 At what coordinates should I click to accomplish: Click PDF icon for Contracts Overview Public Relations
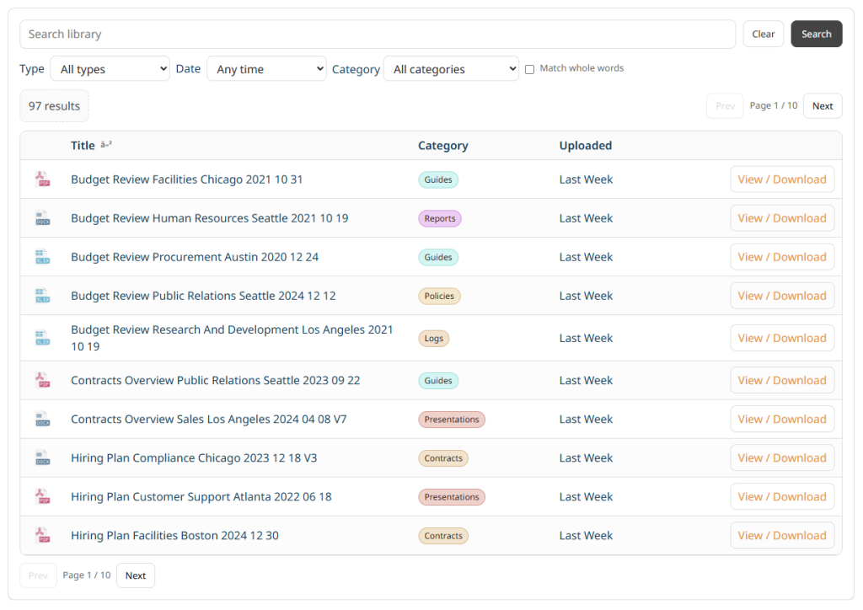pyautogui.click(x=42, y=381)
